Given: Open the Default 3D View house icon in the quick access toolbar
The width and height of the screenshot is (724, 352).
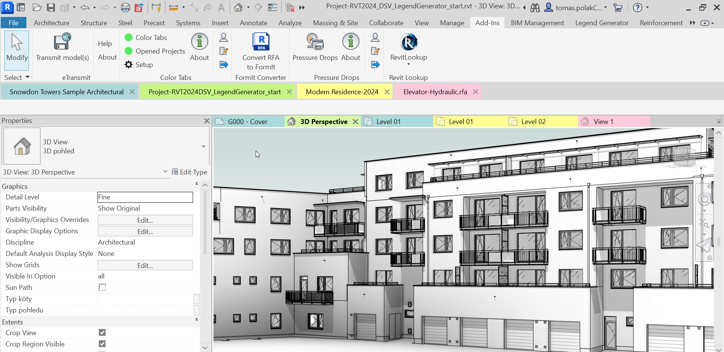Looking at the screenshot, I should [x=238, y=8].
